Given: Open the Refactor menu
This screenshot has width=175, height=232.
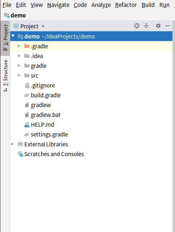Looking at the screenshot, I should pyautogui.click(x=126, y=5).
